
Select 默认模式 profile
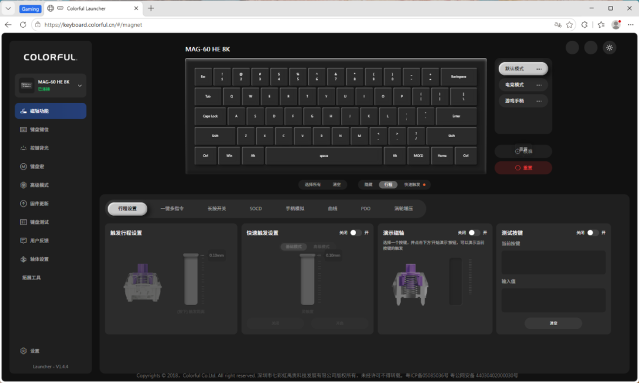click(x=523, y=69)
